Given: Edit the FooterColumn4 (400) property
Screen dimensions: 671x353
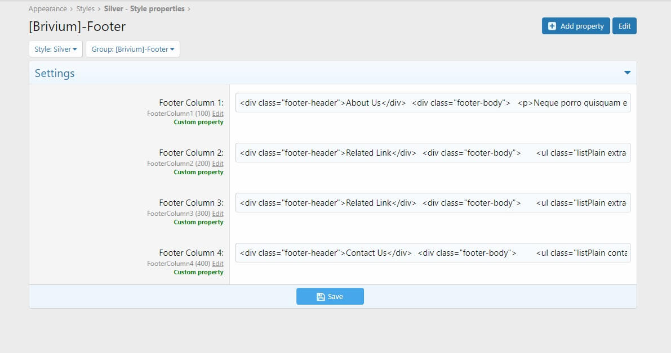Looking at the screenshot, I should 218,264.
